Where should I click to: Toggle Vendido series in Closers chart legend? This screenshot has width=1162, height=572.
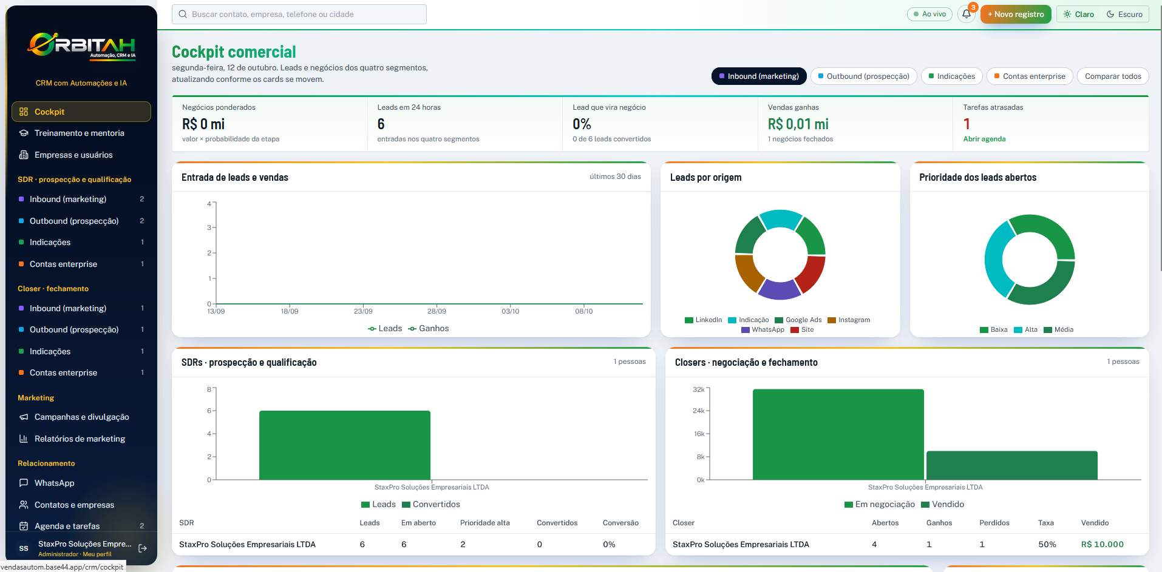(942, 504)
